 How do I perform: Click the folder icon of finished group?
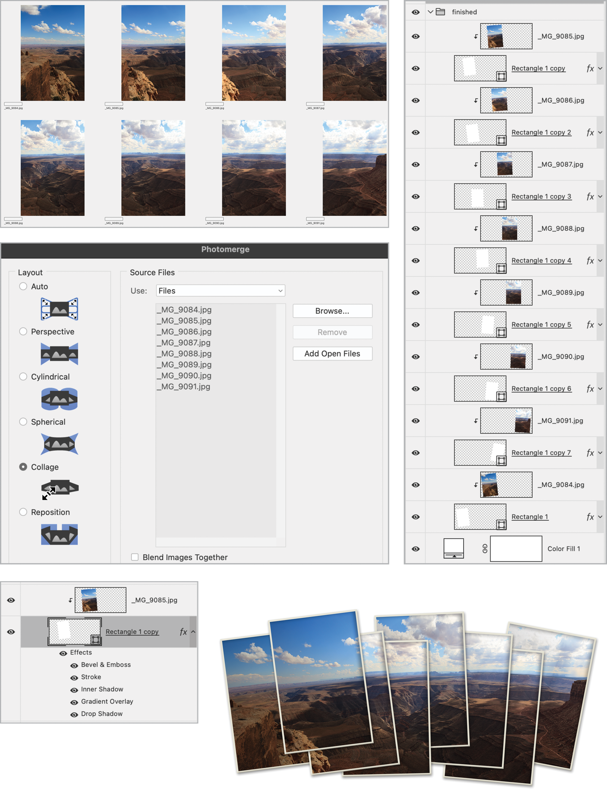click(x=440, y=12)
